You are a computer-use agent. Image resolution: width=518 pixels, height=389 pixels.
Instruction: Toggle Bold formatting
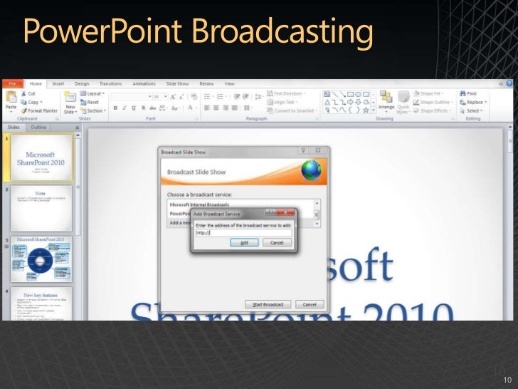point(115,108)
